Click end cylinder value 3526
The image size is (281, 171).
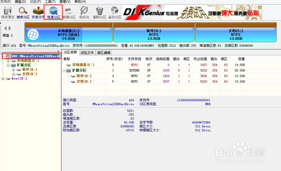tap(204, 76)
